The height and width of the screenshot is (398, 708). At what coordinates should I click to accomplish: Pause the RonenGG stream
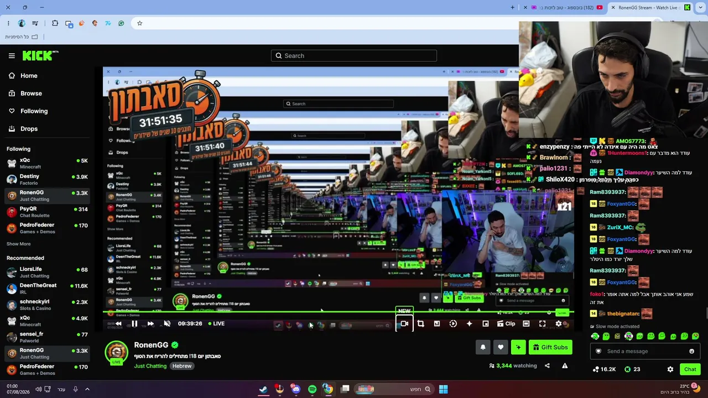[134, 324]
